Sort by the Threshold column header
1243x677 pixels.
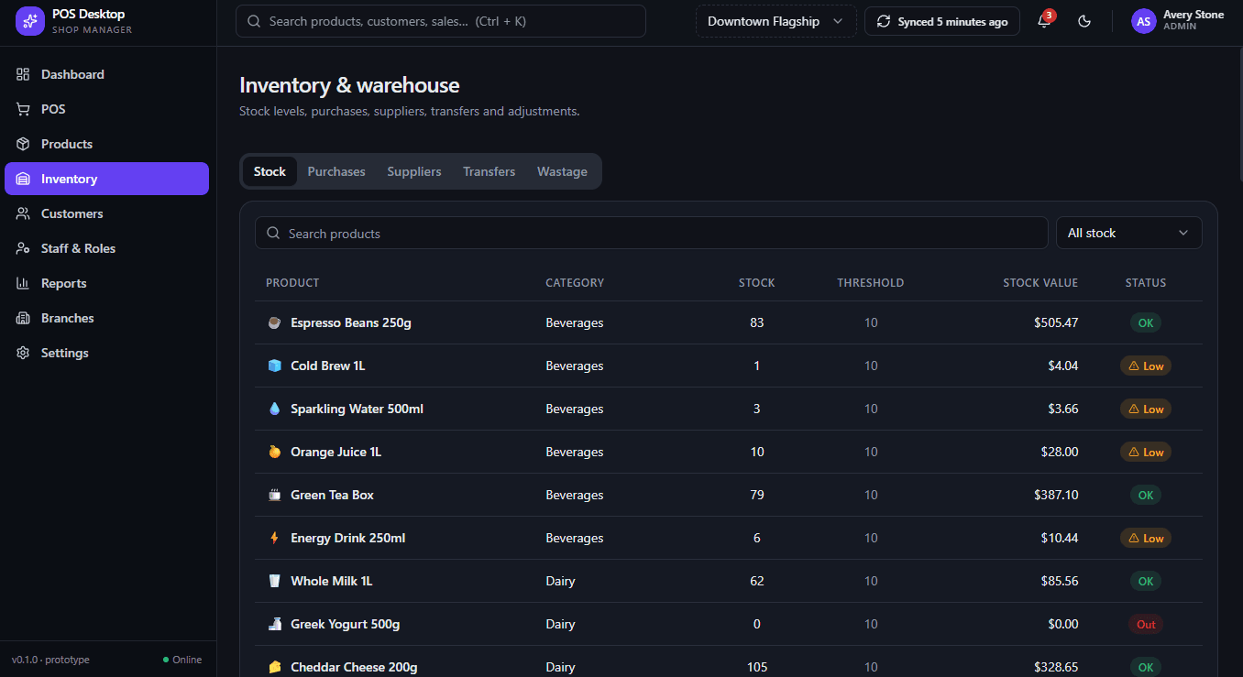pos(871,283)
